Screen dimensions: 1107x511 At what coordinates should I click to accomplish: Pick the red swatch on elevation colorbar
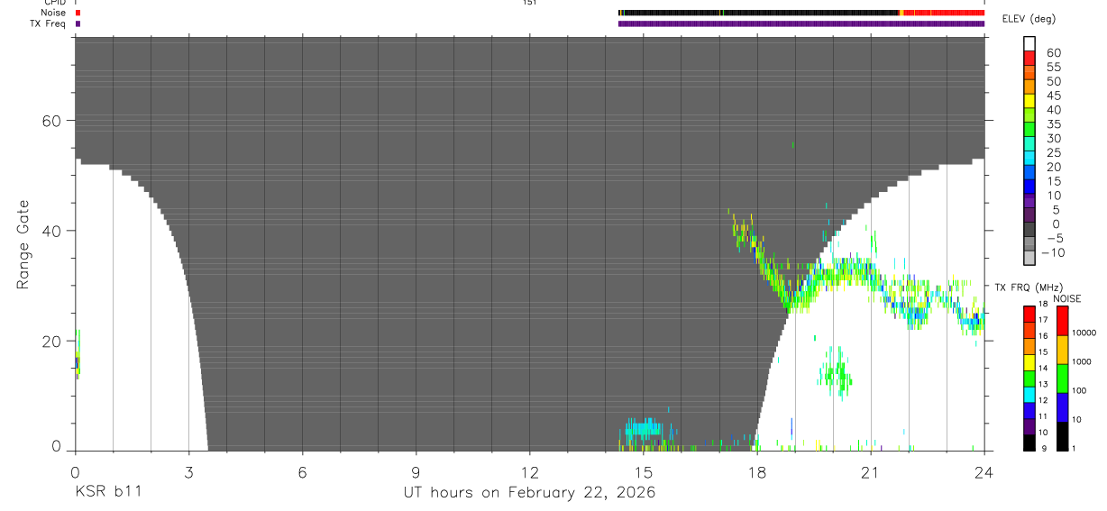[1029, 58]
